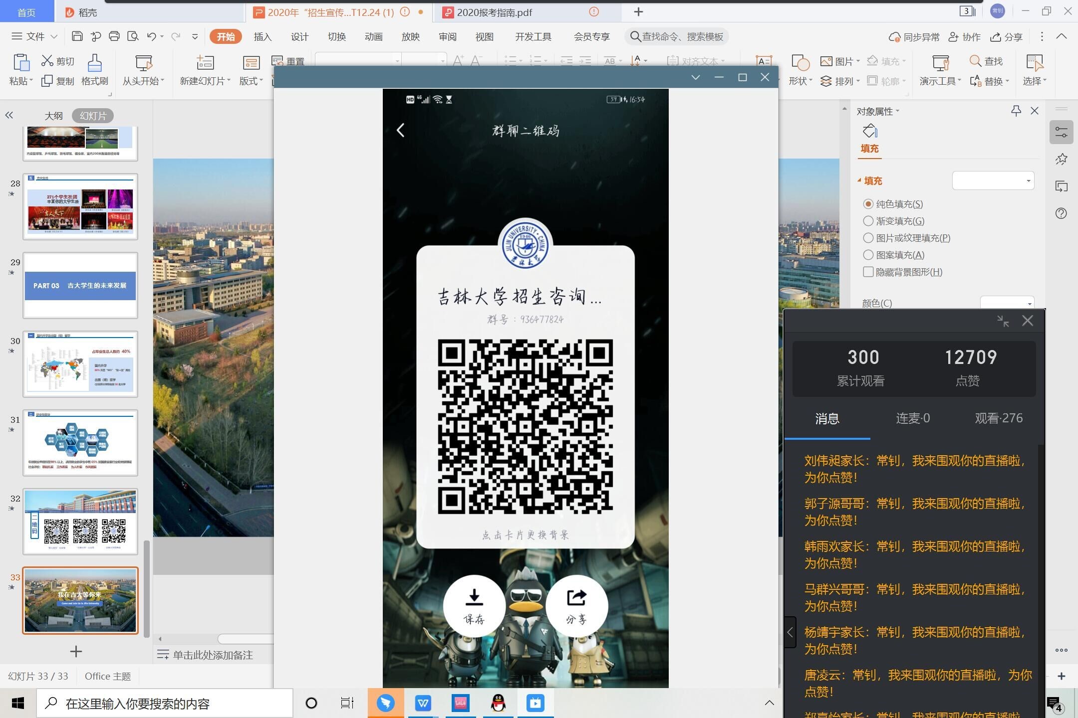Switch to the 观看·276 viewers tab
The height and width of the screenshot is (718, 1078).
coord(998,418)
